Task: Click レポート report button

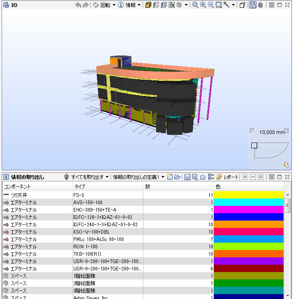Action: (x=227, y=177)
